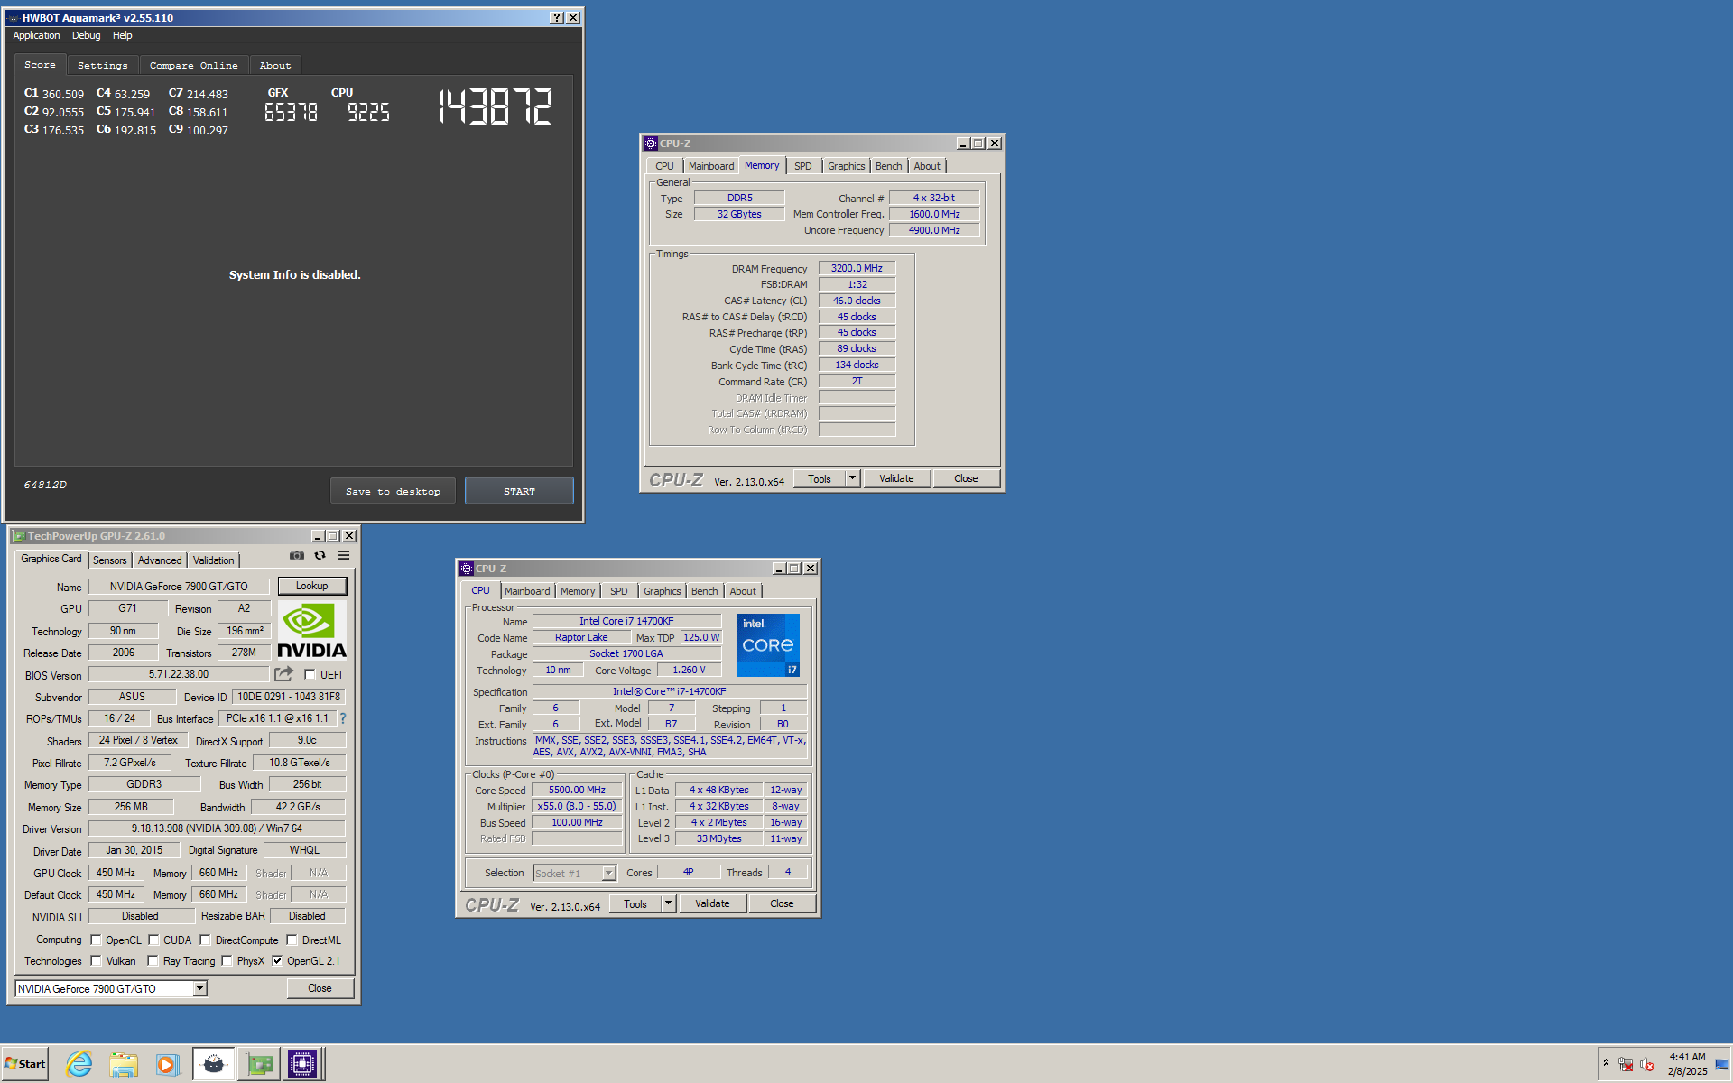Toggle the PhysX checkbox

pyautogui.click(x=227, y=961)
